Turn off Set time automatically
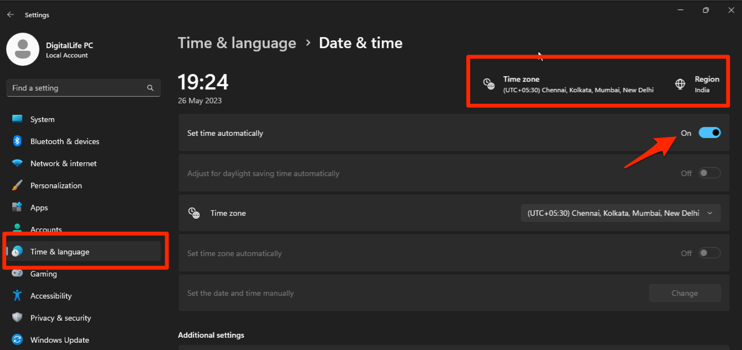The width and height of the screenshot is (742, 350). click(709, 132)
